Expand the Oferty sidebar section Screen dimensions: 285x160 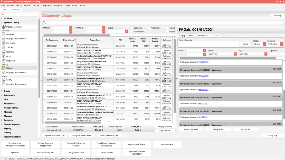[7, 91]
